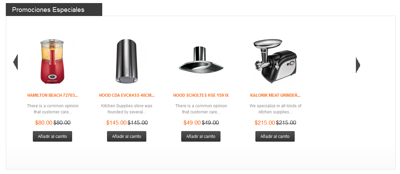Click the $145.00 orange price
The width and height of the screenshot is (400, 174).
click(x=116, y=123)
